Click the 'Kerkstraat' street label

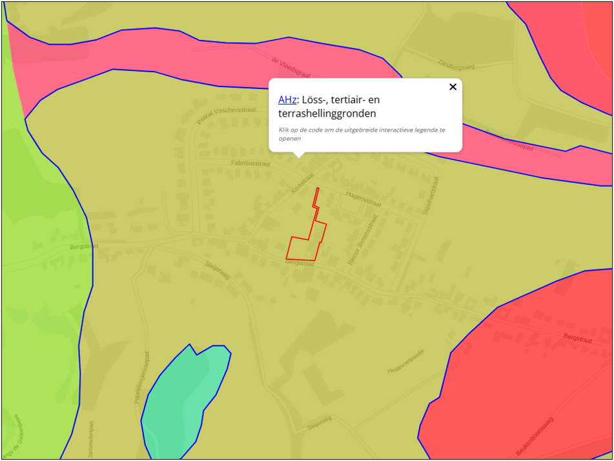(302, 183)
